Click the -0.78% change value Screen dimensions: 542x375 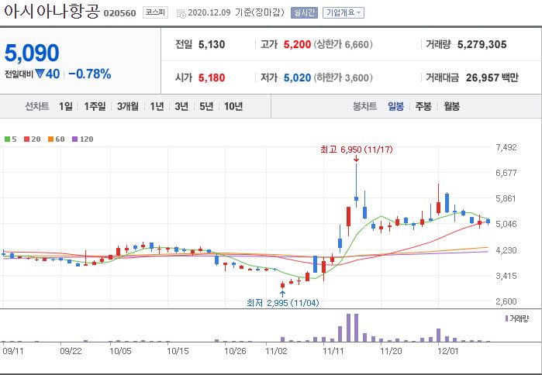[90, 74]
